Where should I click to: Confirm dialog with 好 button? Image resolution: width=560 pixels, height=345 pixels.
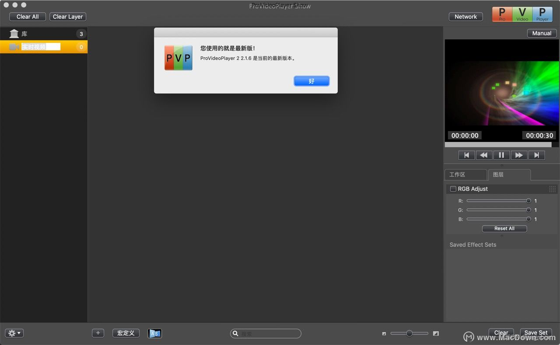[311, 81]
